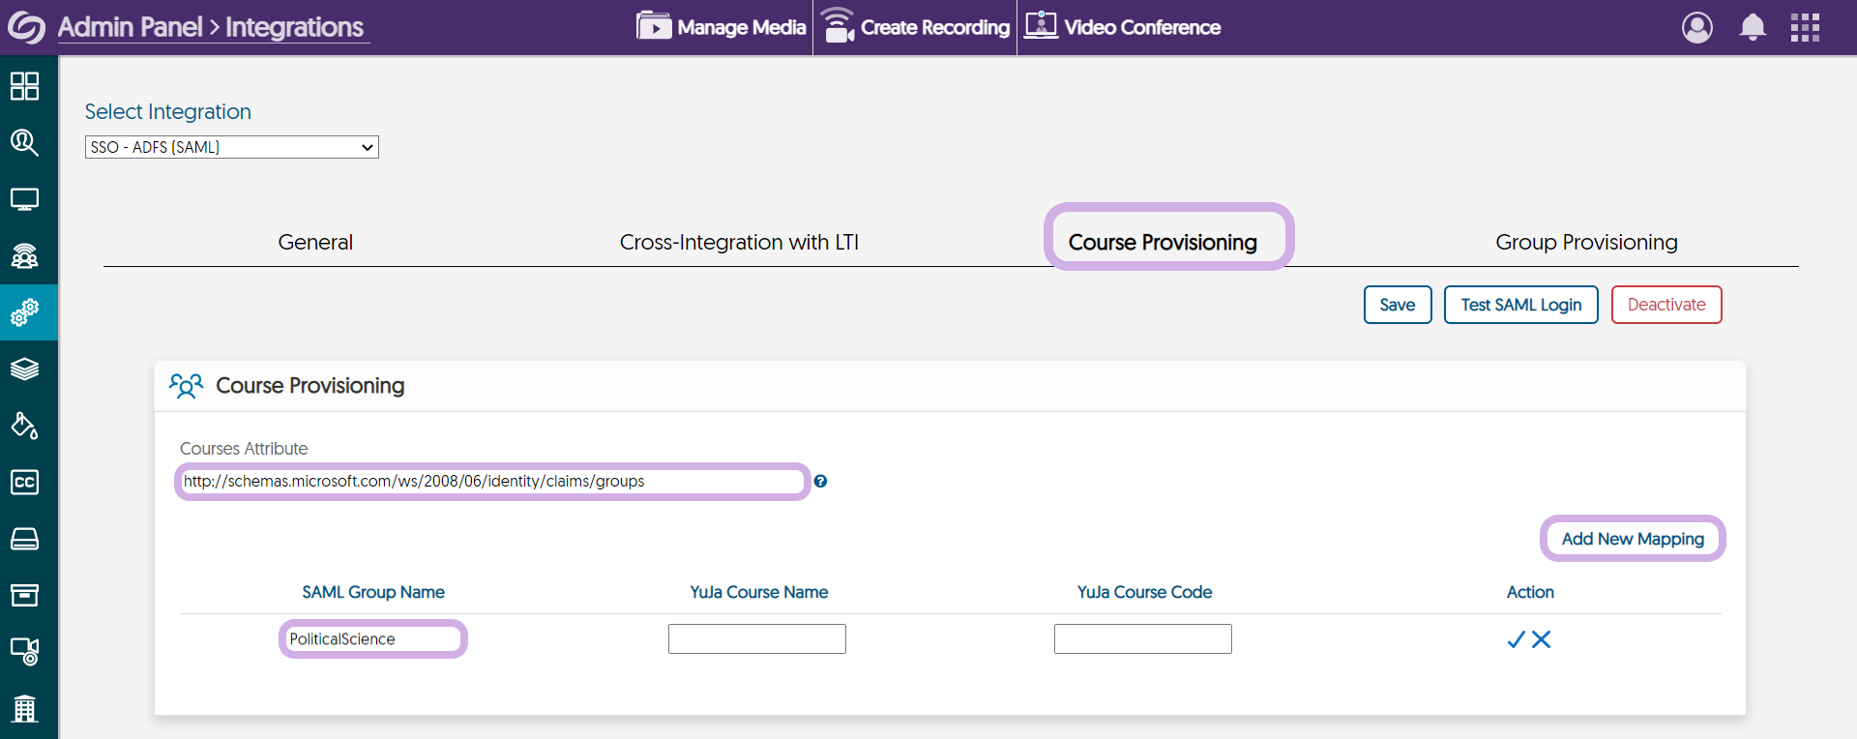The image size is (1857, 739).
Task: Open Cross-Integration with LTI tab
Action: click(739, 242)
